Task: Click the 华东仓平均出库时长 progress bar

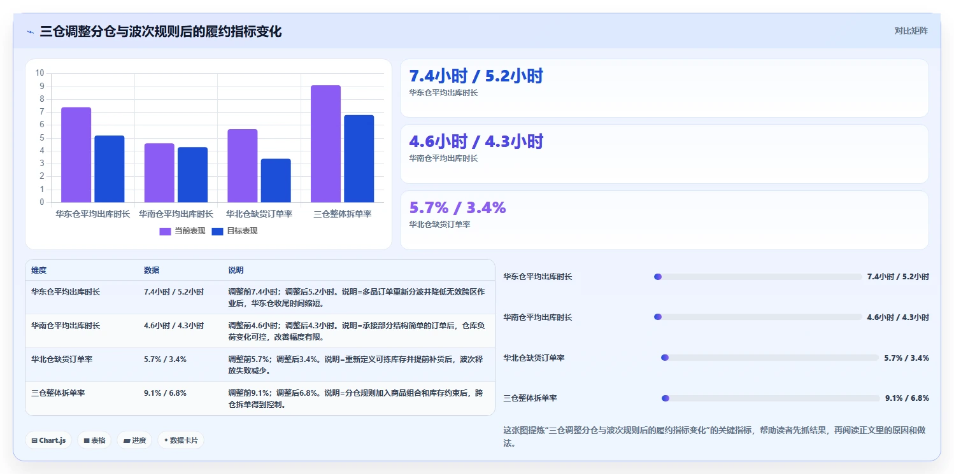Action: click(x=758, y=277)
